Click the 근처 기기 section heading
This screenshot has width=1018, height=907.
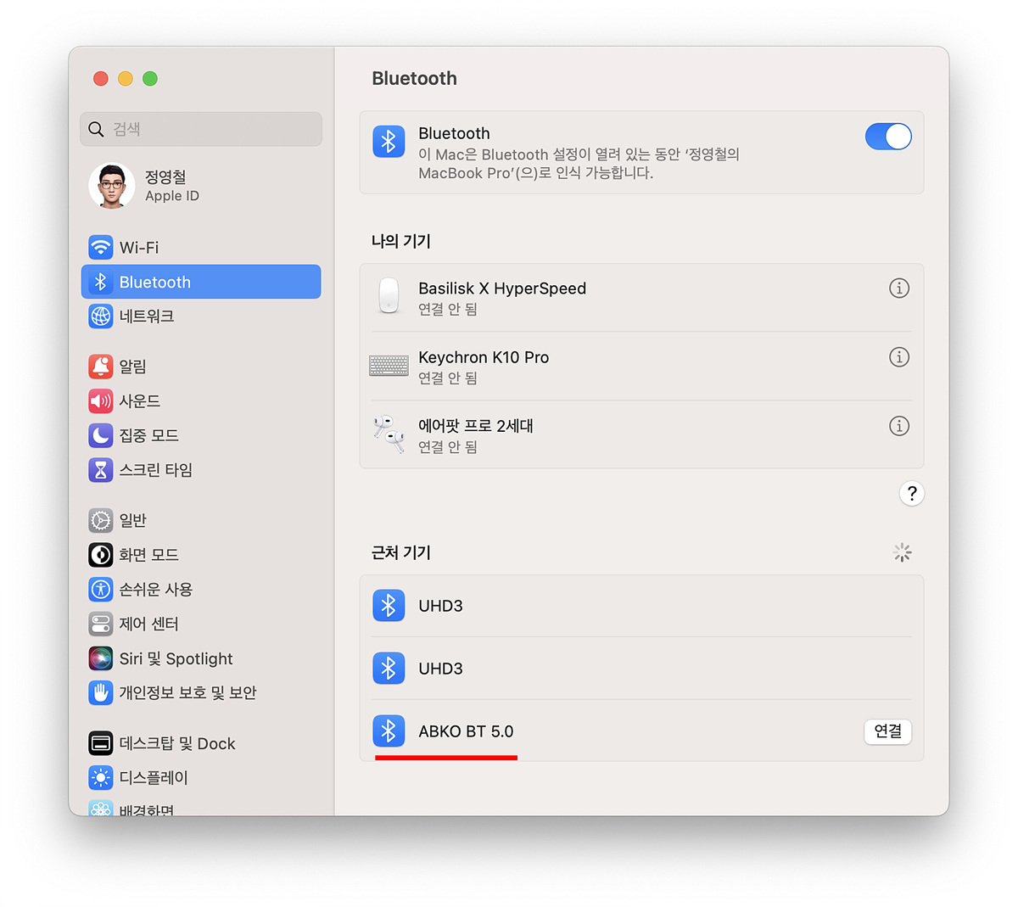click(x=401, y=552)
